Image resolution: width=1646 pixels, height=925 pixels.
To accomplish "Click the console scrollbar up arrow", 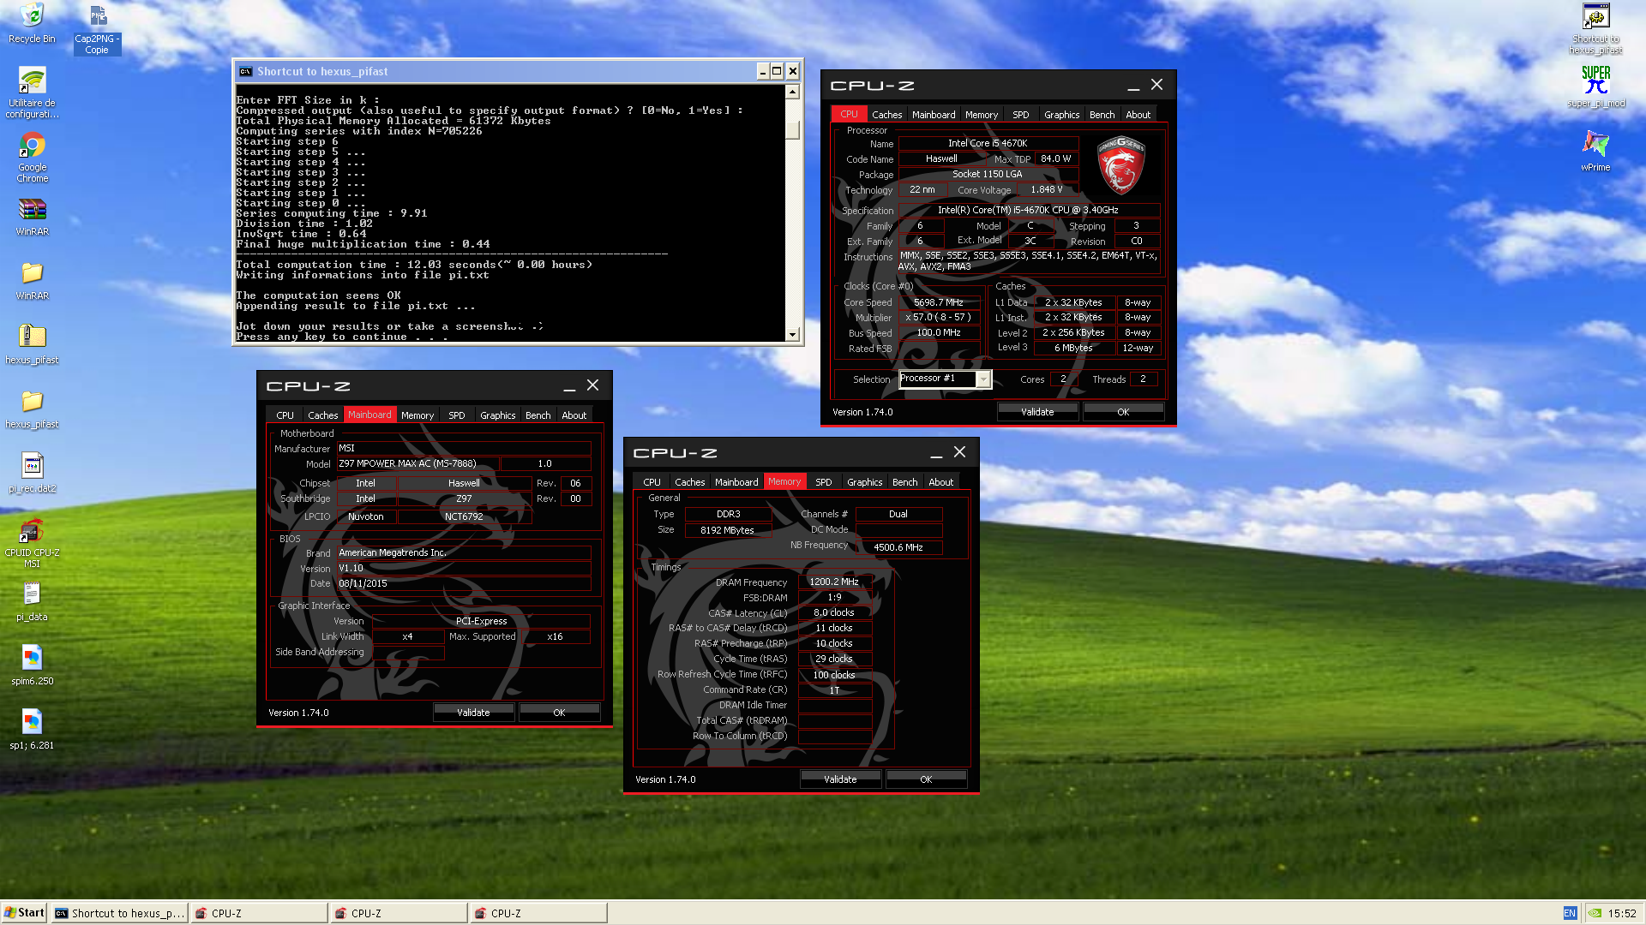I will 792,92.
